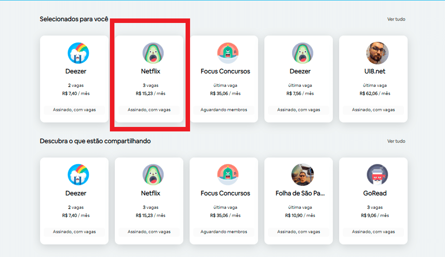Open Ver tudo beside Descubra o que estão compartilhando
Viewport: 445px width, 257px height.
click(x=396, y=141)
